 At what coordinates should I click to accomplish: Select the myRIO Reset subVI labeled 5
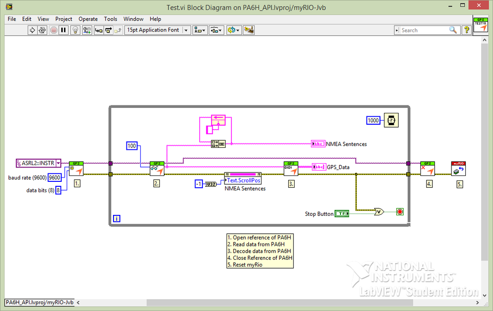[458, 169]
